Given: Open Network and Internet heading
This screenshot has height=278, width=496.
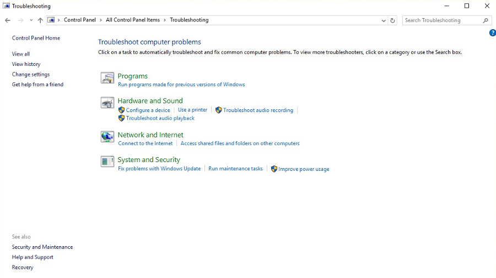Looking at the screenshot, I should click(x=150, y=135).
